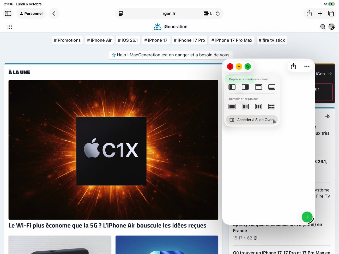Select the # iPhone Air tag
The image size is (339, 254).
pyautogui.click(x=99, y=40)
